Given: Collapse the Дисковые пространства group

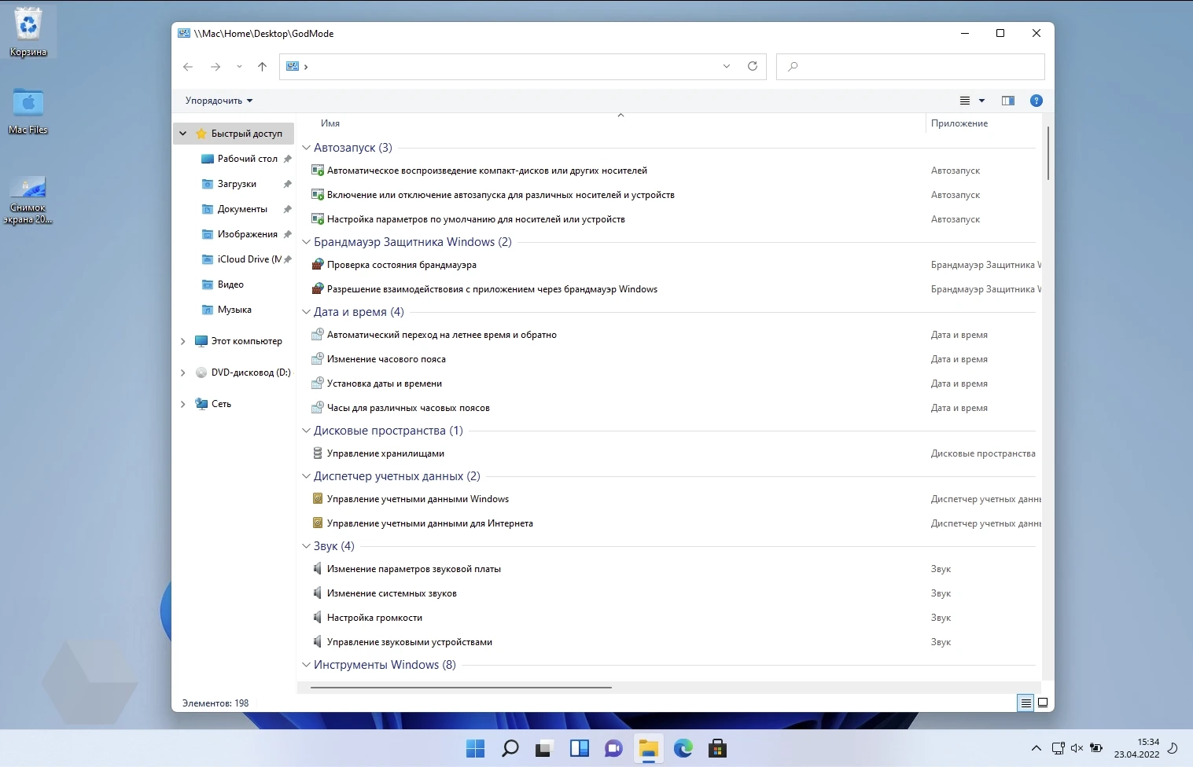Looking at the screenshot, I should tap(307, 431).
